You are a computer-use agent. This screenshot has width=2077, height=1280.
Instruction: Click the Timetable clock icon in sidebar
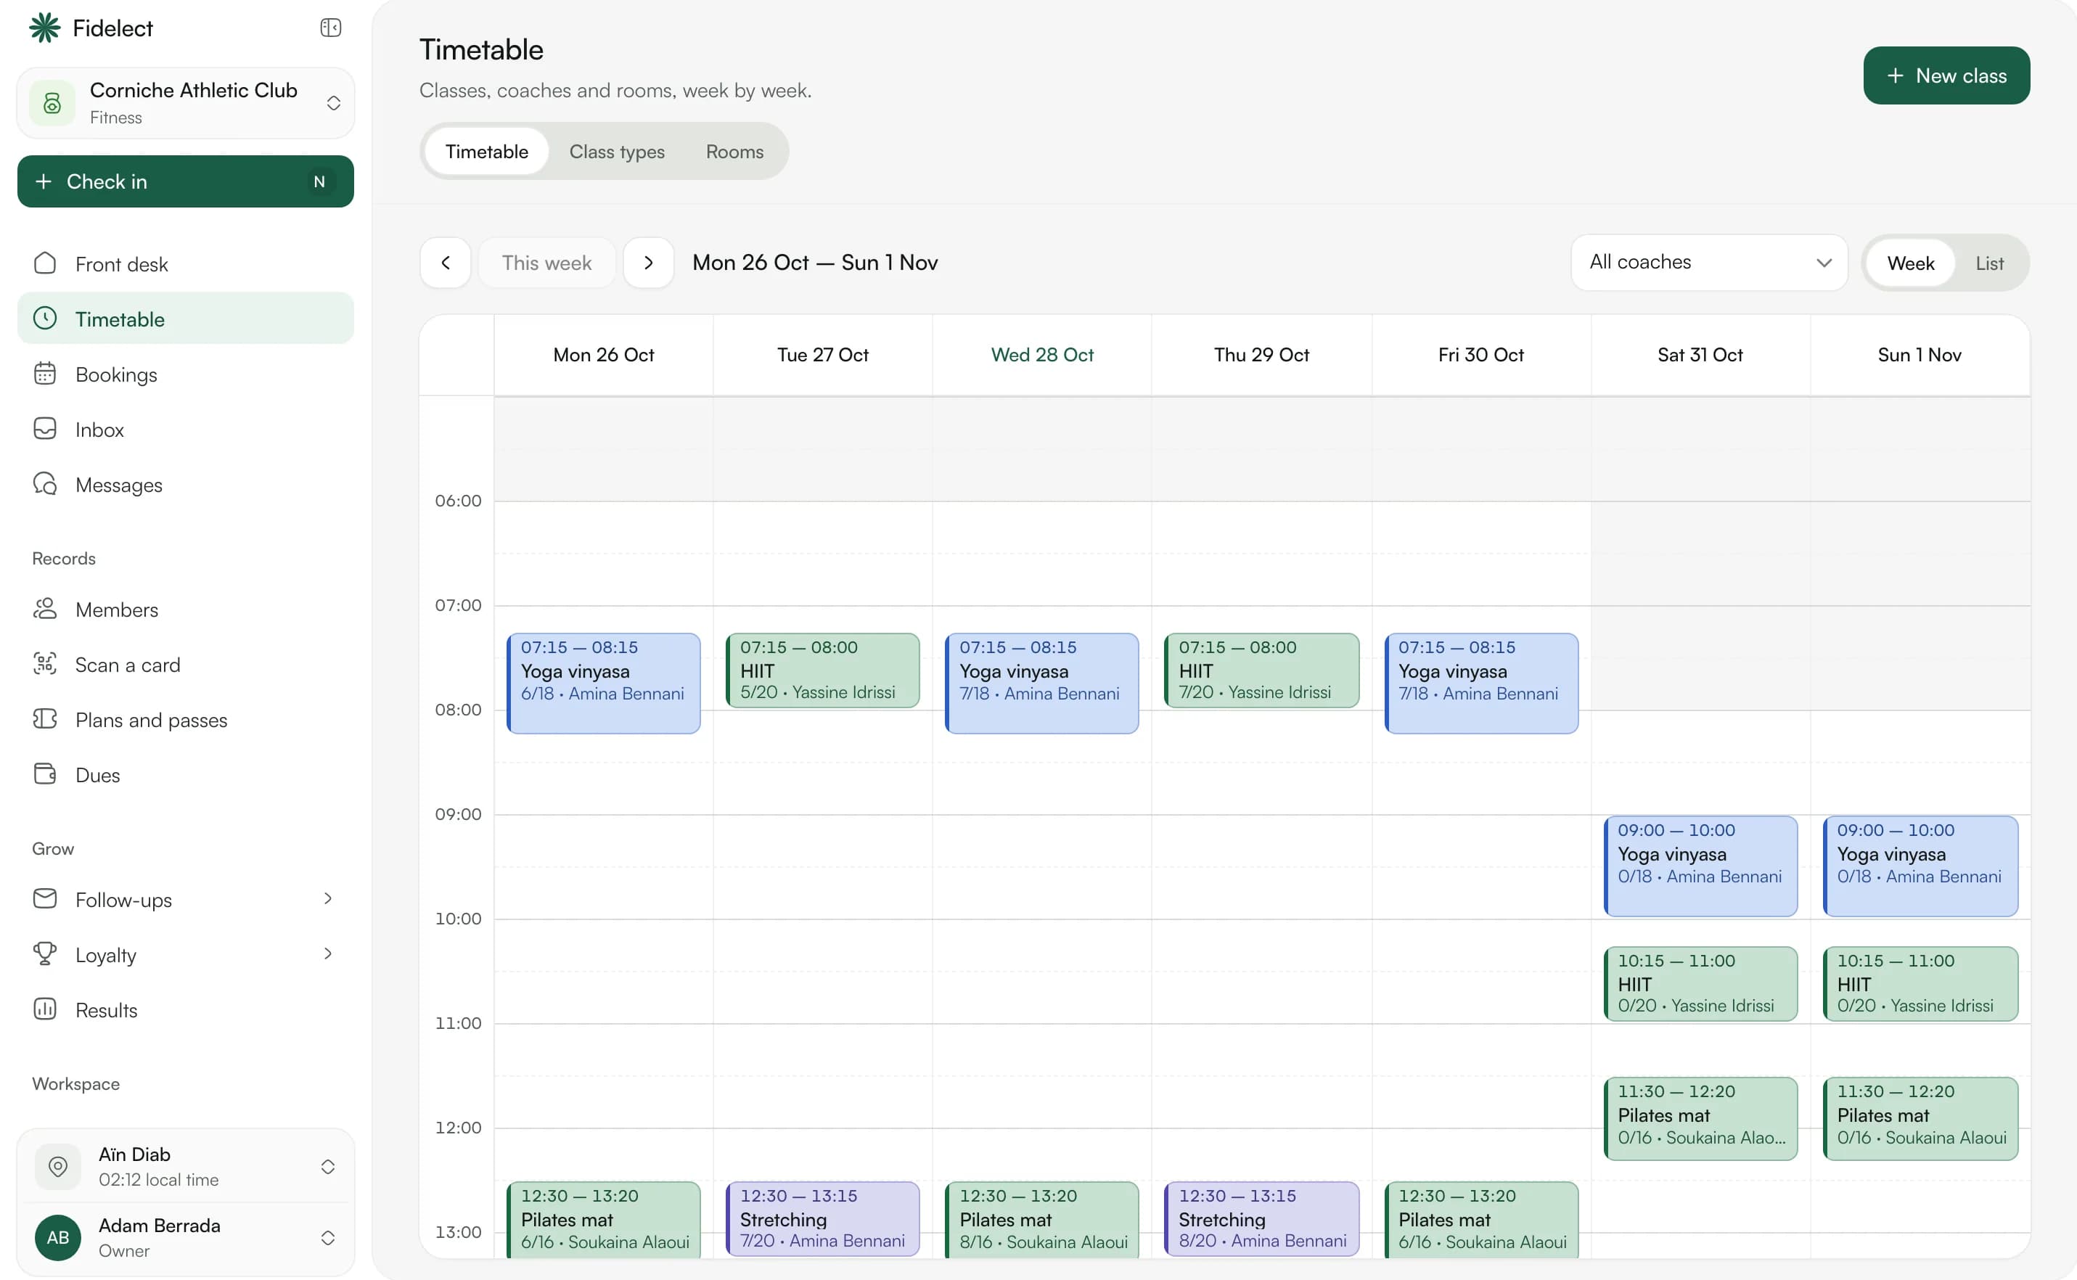(x=45, y=319)
